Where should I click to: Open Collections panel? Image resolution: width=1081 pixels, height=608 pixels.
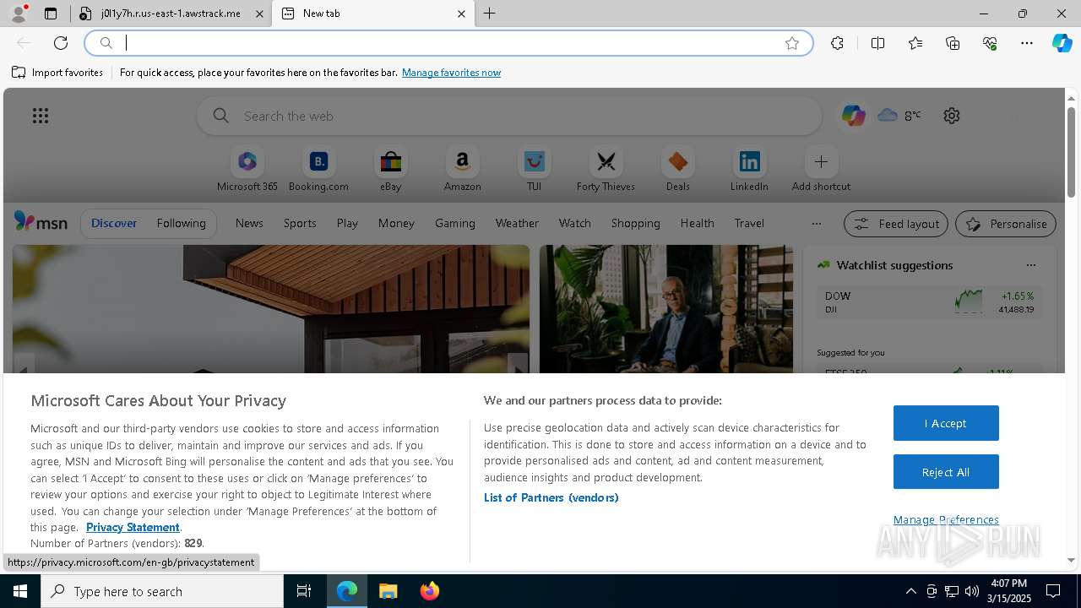coord(953,43)
